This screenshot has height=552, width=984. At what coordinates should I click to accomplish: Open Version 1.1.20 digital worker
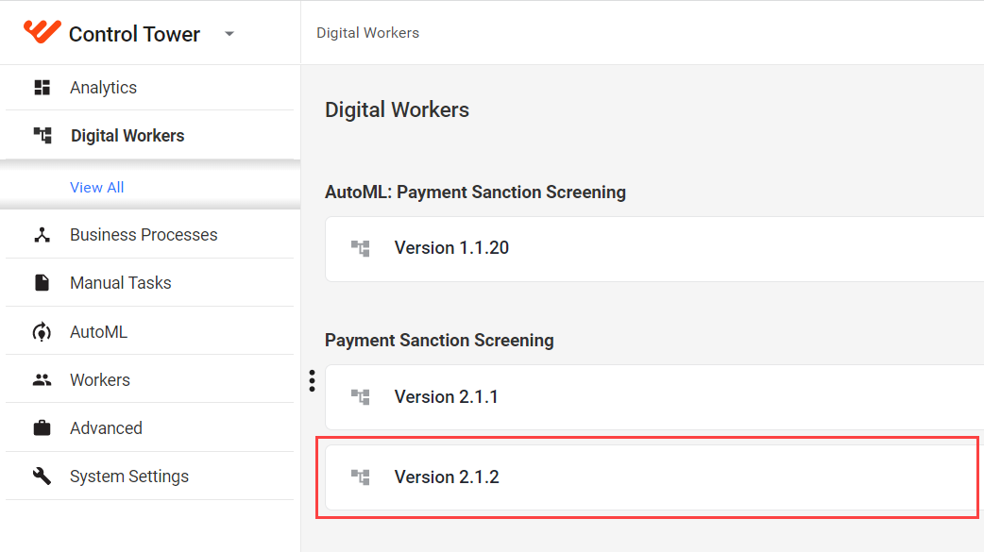[654, 248]
